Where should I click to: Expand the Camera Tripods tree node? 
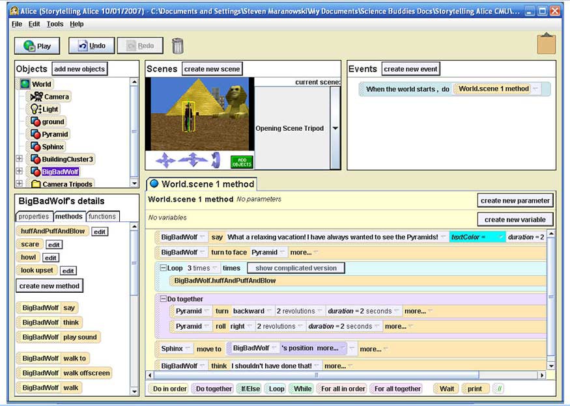coord(20,183)
